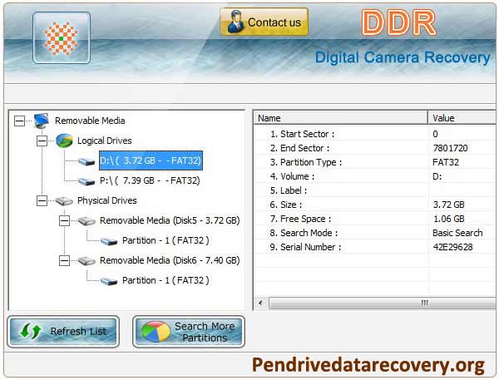Click the Logical Drives globe icon
The image size is (499, 380).
[x=64, y=141]
